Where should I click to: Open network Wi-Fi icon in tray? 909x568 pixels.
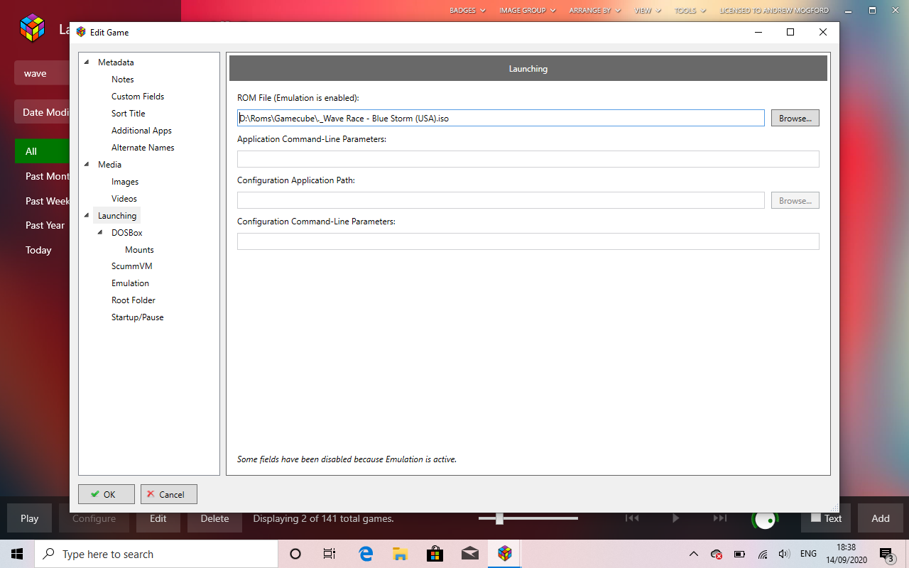coord(763,554)
